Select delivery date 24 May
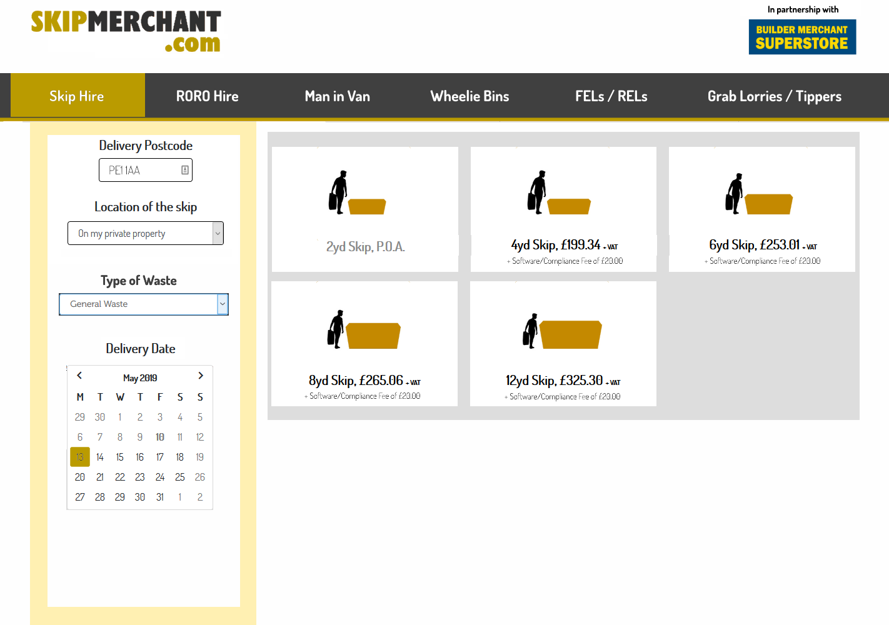The image size is (889, 625). 159,477
